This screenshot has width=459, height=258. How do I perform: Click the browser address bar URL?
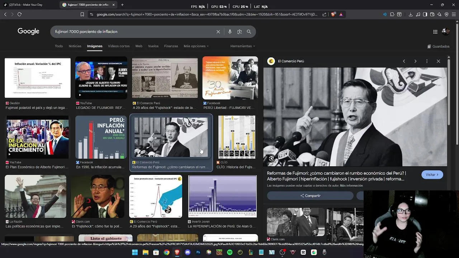(207, 14)
